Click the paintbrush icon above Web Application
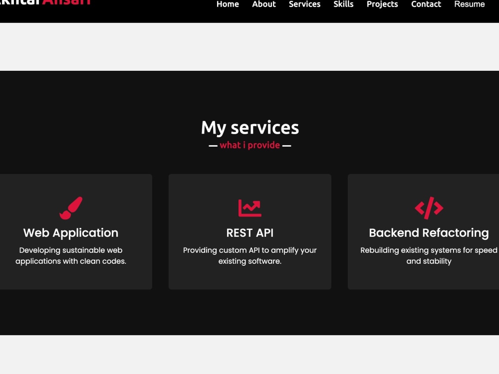Image resolution: width=499 pixels, height=374 pixels. (x=71, y=208)
